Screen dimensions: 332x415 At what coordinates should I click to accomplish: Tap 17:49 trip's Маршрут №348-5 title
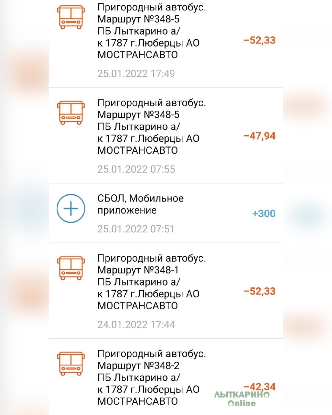tap(138, 19)
